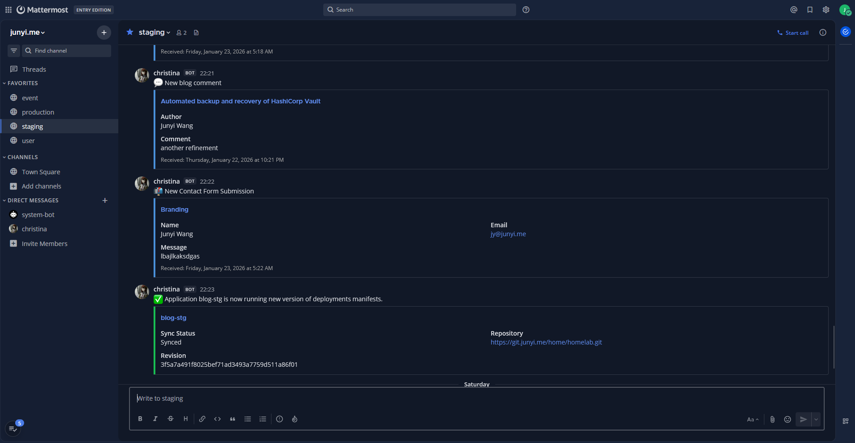This screenshot has width=855, height=443.
Task: Toggle formatting toolbar visibility with Aa
Action: (x=752, y=419)
